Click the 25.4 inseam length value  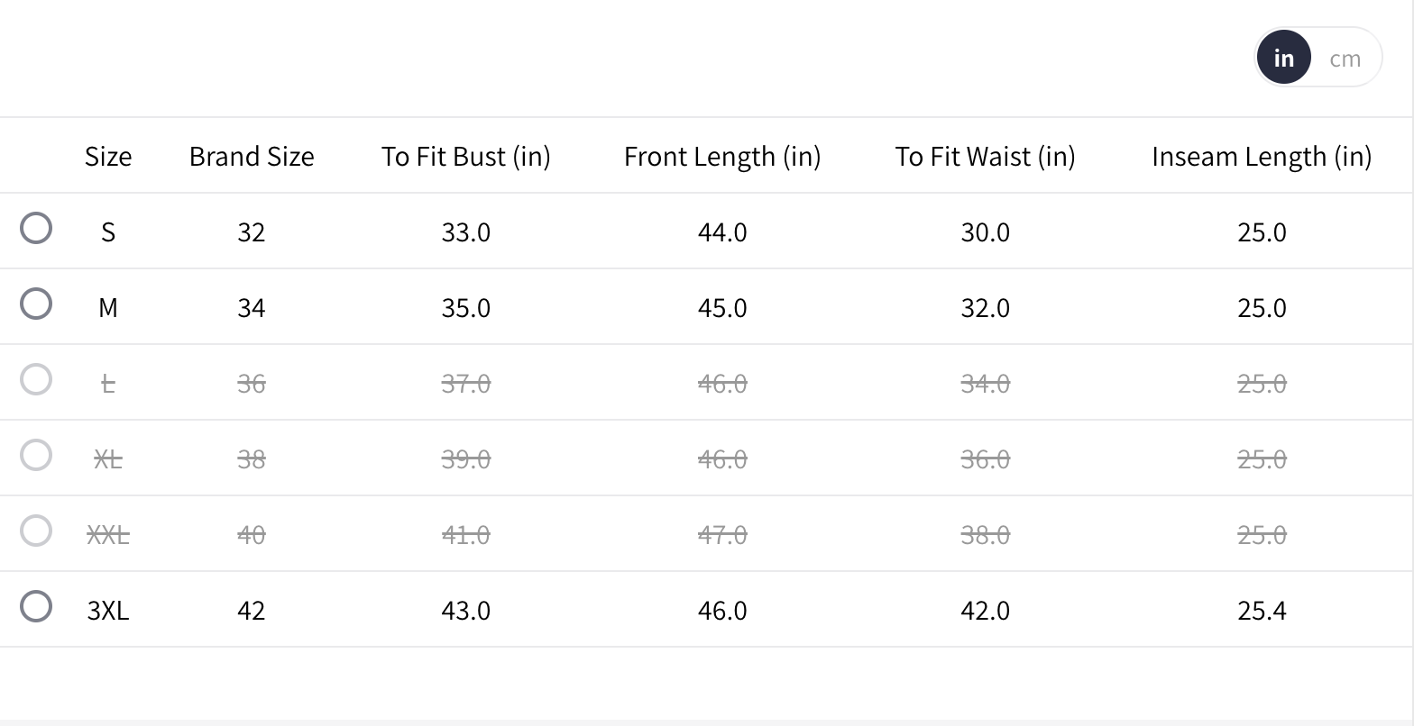tap(1262, 611)
